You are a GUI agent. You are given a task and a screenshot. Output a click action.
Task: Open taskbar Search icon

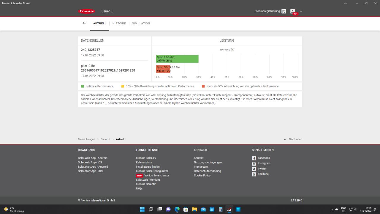151,209
